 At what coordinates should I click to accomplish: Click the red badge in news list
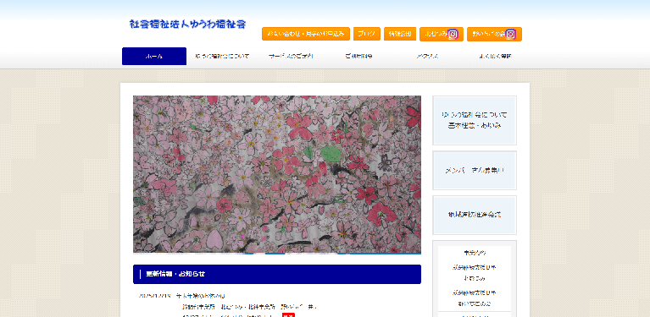[288, 315]
